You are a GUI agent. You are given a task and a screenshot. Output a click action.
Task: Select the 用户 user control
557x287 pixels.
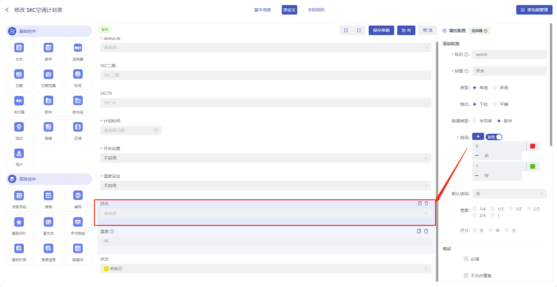pyautogui.click(x=19, y=157)
